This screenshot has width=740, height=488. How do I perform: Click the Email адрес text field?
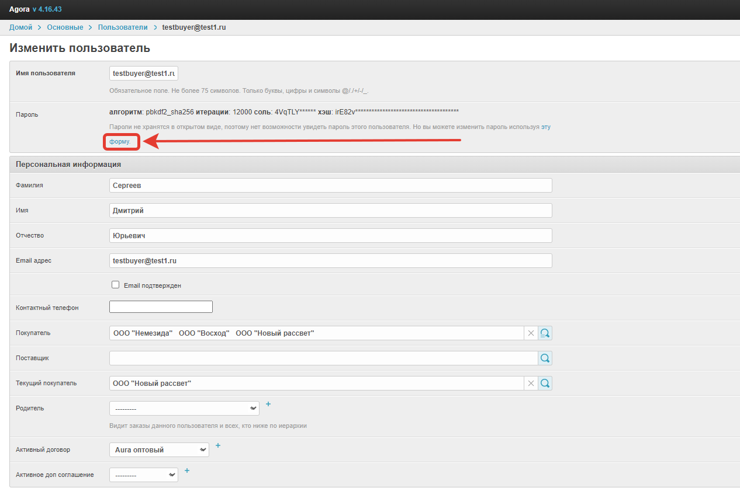tap(330, 261)
